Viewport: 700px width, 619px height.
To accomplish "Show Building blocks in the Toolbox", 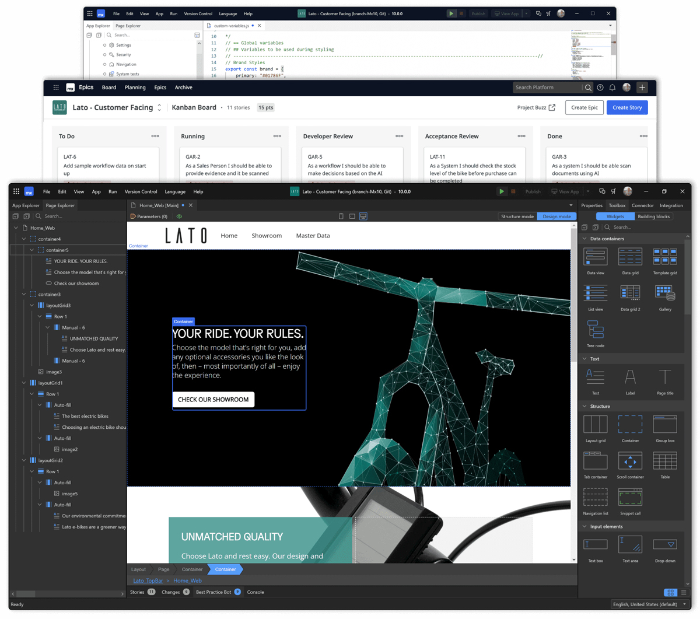I will click(x=654, y=216).
